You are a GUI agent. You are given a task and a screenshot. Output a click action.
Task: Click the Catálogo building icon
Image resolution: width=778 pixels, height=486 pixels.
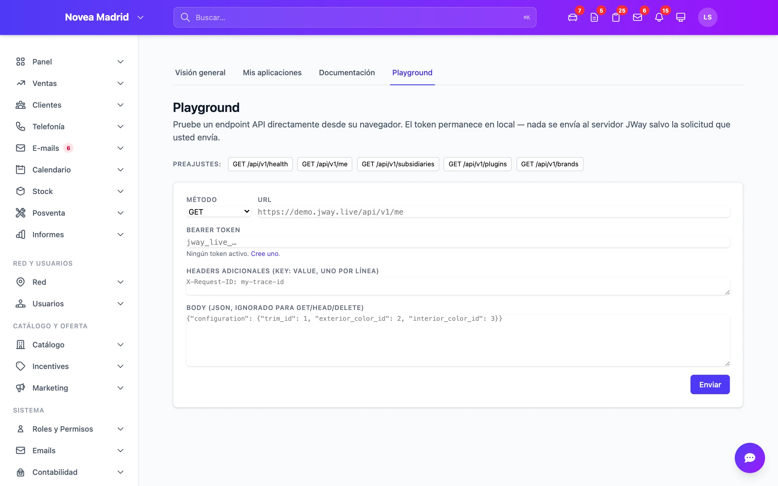[x=21, y=345]
